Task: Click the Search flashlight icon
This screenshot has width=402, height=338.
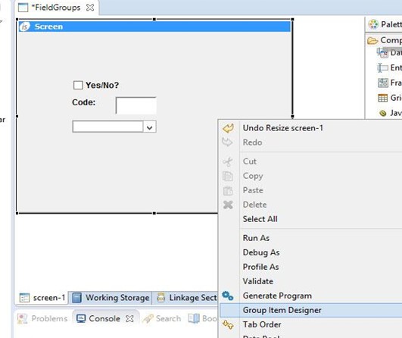Action: pyautogui.click(x=148, y=318)
